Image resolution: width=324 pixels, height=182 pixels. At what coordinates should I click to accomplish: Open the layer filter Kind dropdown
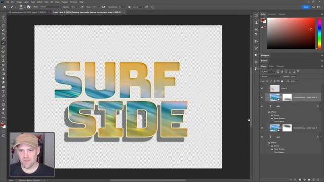click(268, 72)
